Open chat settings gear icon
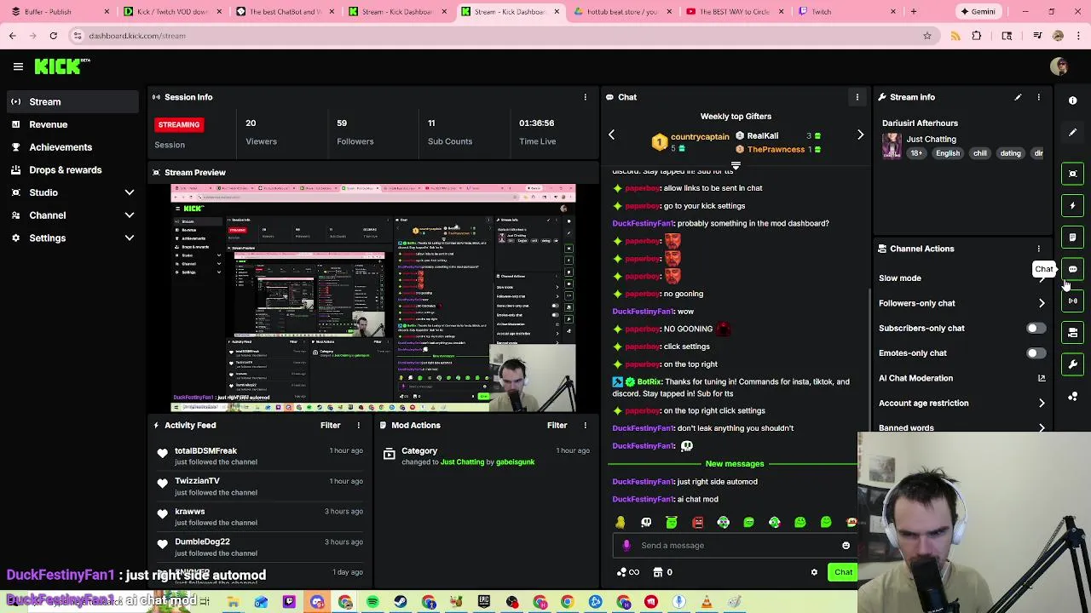 (x=814, y=572)
